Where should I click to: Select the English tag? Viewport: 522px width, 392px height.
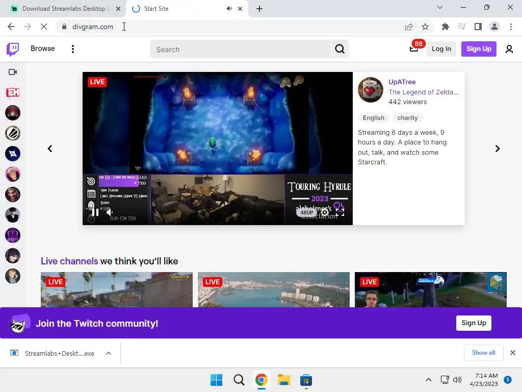374,118
